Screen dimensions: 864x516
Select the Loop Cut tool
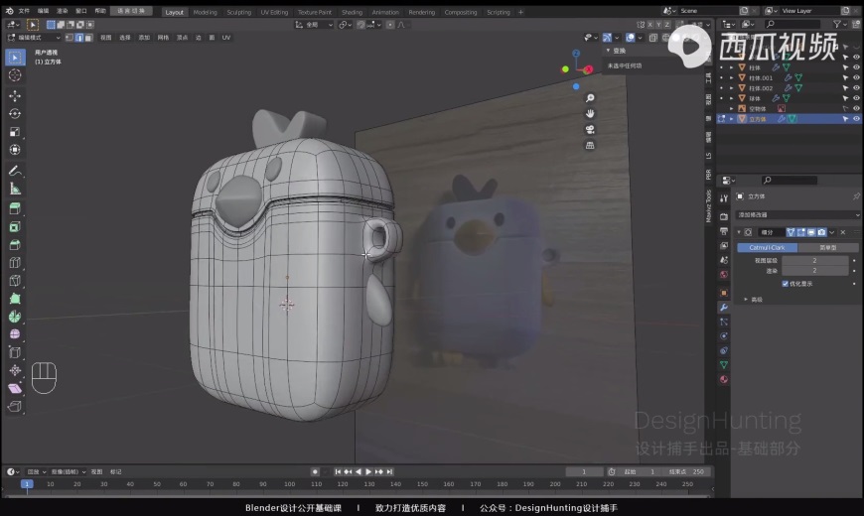[x=15, y=263]
